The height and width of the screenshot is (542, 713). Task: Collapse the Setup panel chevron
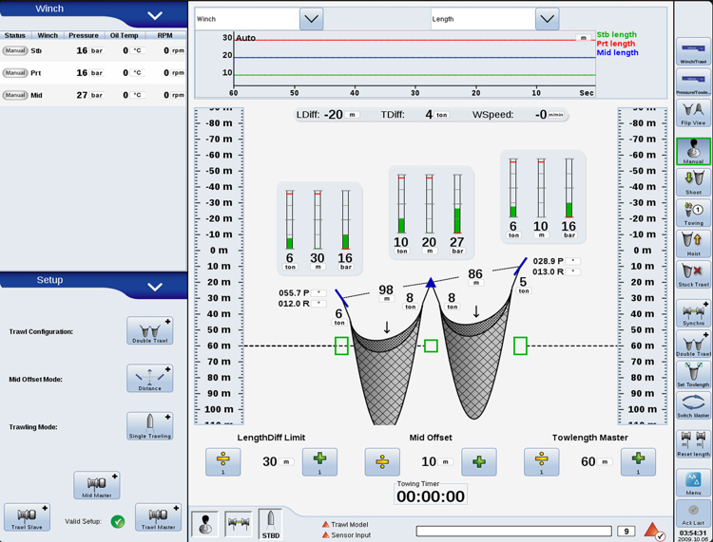pyautogui.click(x=155, y=286)
